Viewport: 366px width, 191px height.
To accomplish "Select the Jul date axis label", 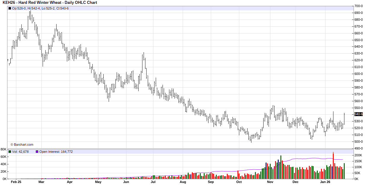I will [153, 182].
